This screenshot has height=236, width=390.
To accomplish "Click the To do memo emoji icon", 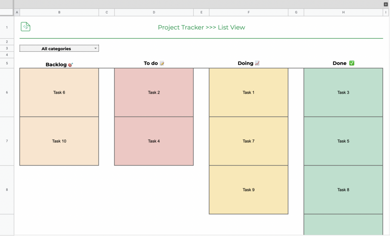I will [x=162, y=63].
